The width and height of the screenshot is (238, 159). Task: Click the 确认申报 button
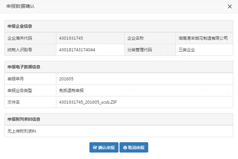pos(104,147)
